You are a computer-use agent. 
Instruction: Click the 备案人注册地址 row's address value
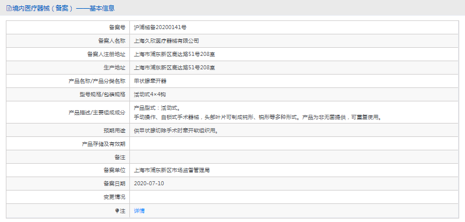[174, 54]
